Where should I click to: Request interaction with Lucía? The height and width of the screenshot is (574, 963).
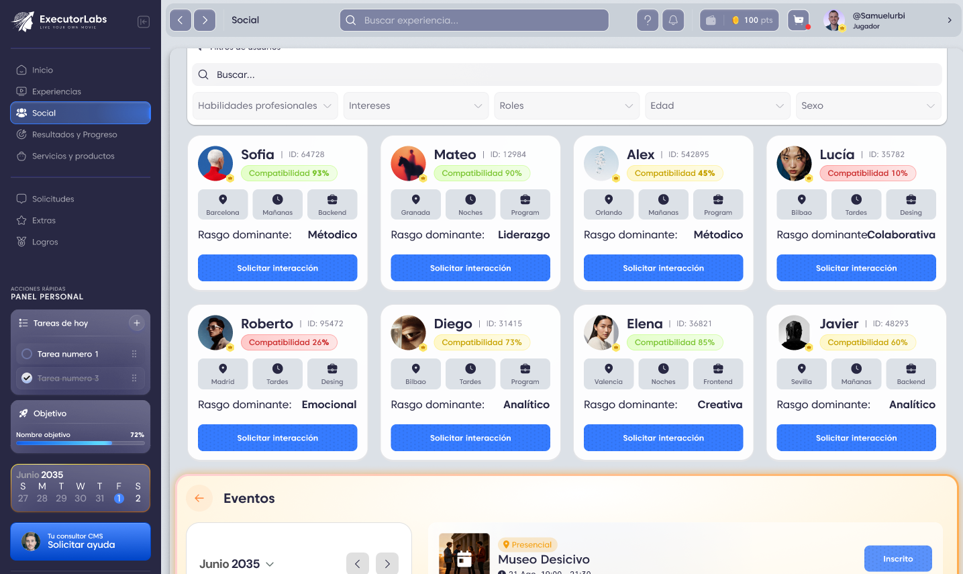pyautogui.click(x=856, y=268)
